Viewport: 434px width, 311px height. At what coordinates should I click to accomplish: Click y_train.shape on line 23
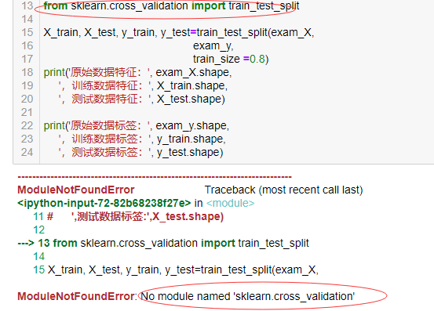click(x=190, y=139)
